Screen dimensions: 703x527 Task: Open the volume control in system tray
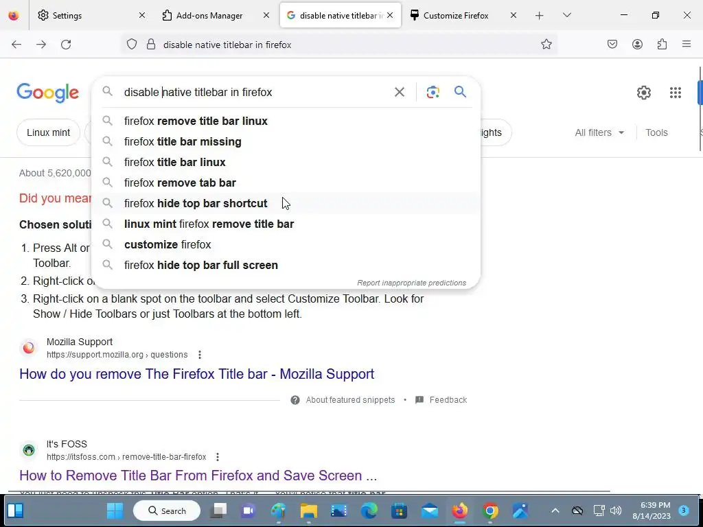coord(616,511)
